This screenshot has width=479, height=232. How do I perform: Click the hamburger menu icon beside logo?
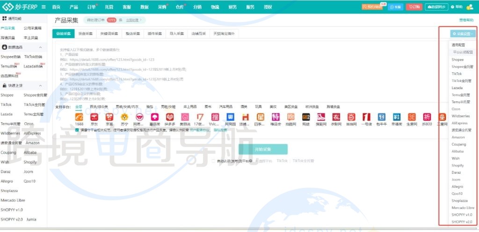pyautogui.click(x=44, y=7)
